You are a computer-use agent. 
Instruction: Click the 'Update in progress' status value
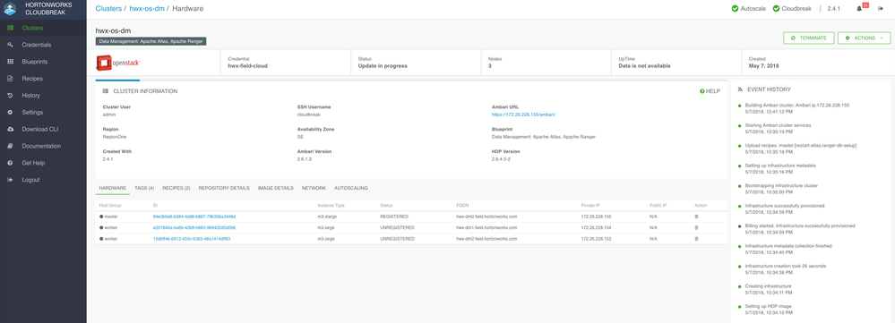383,66
